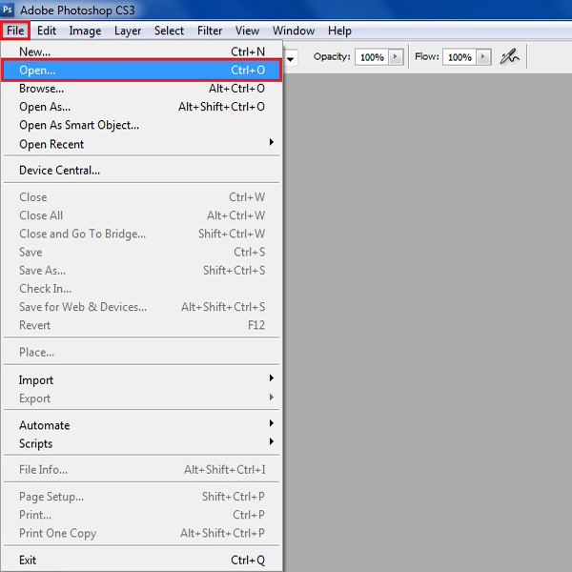Open the Window menu
Screen dimensions: 572x572
point(294,31)
